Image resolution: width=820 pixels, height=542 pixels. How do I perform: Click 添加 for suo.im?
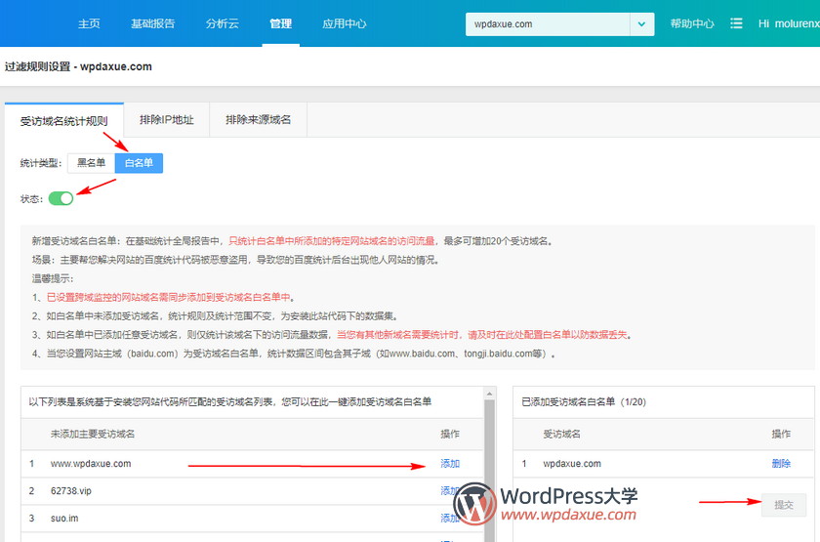[x=450, y=518]
